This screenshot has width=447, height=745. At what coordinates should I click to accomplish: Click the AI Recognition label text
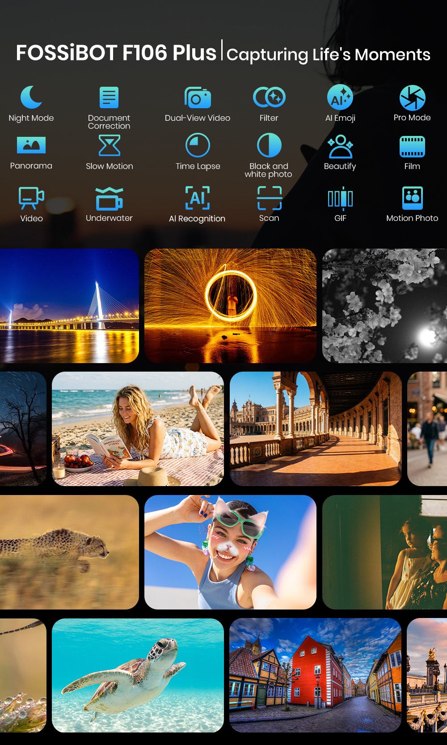pyautogui.click(x=197, y=219)
